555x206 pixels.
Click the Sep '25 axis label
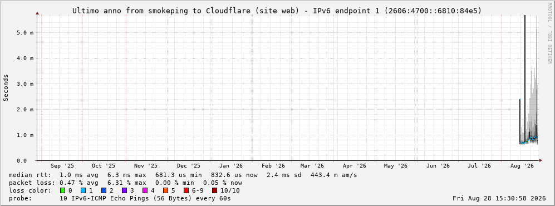tap(62, 166)
